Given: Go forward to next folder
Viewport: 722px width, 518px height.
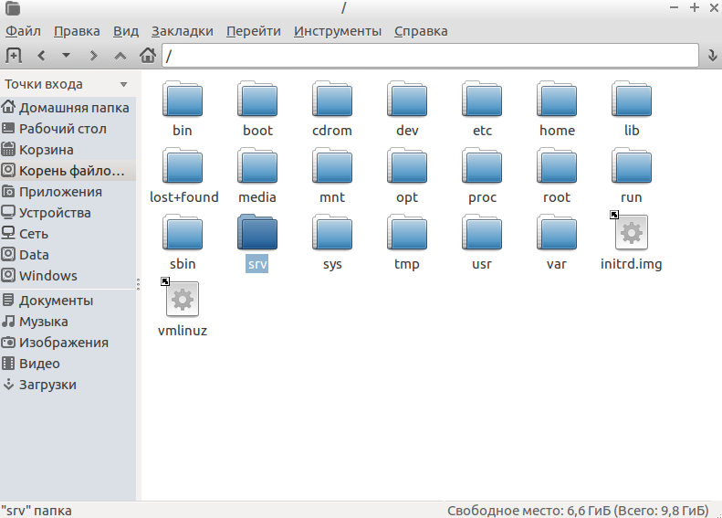Looking at the screenshot, I should pos(93,56).
